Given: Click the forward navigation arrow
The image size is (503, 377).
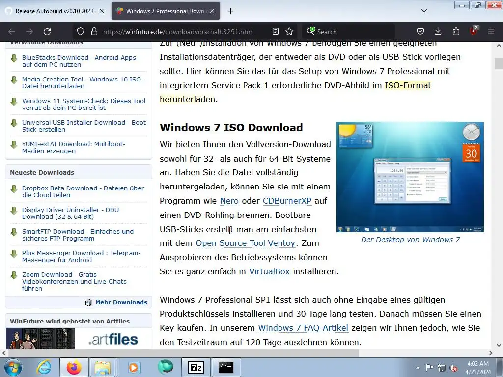Looking at the screenshot, I should point(29,32).
